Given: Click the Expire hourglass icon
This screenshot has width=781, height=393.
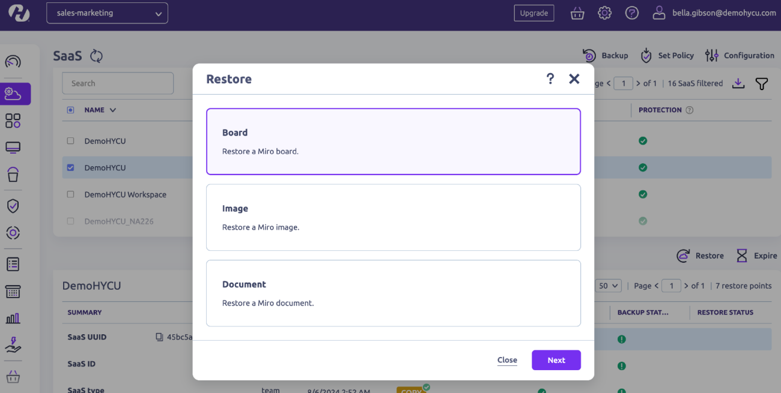Looking at the screenshot, I should [x=742, y=256].
